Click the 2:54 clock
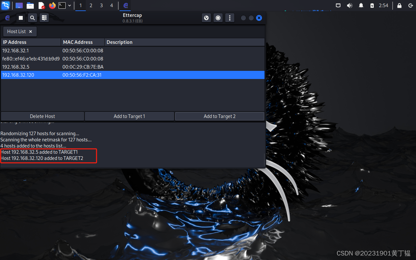 383,6
